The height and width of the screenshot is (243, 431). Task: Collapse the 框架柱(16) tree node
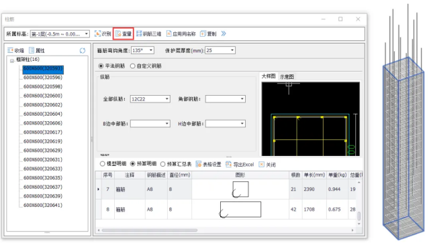click(12, 61)
